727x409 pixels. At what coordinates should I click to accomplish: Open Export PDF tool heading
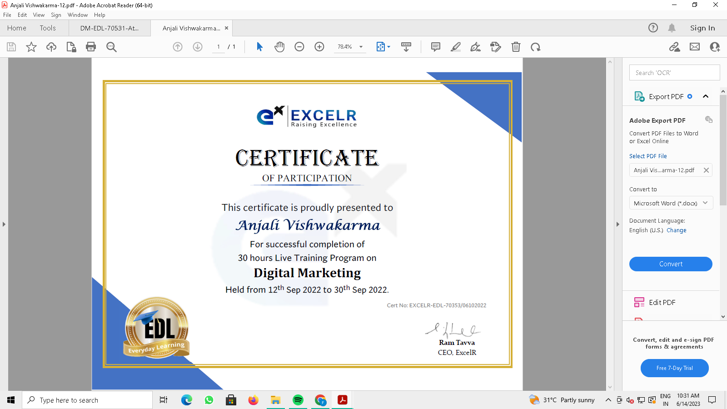pyautogui.click(x=666, y=96)
